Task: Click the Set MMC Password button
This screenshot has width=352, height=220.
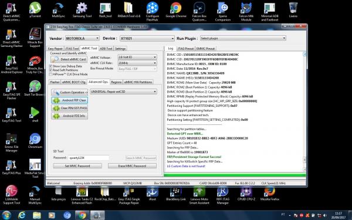Action: 77,166
